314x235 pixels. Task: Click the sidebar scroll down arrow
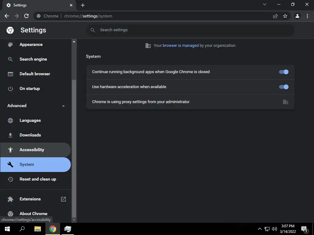click(74, 220)
